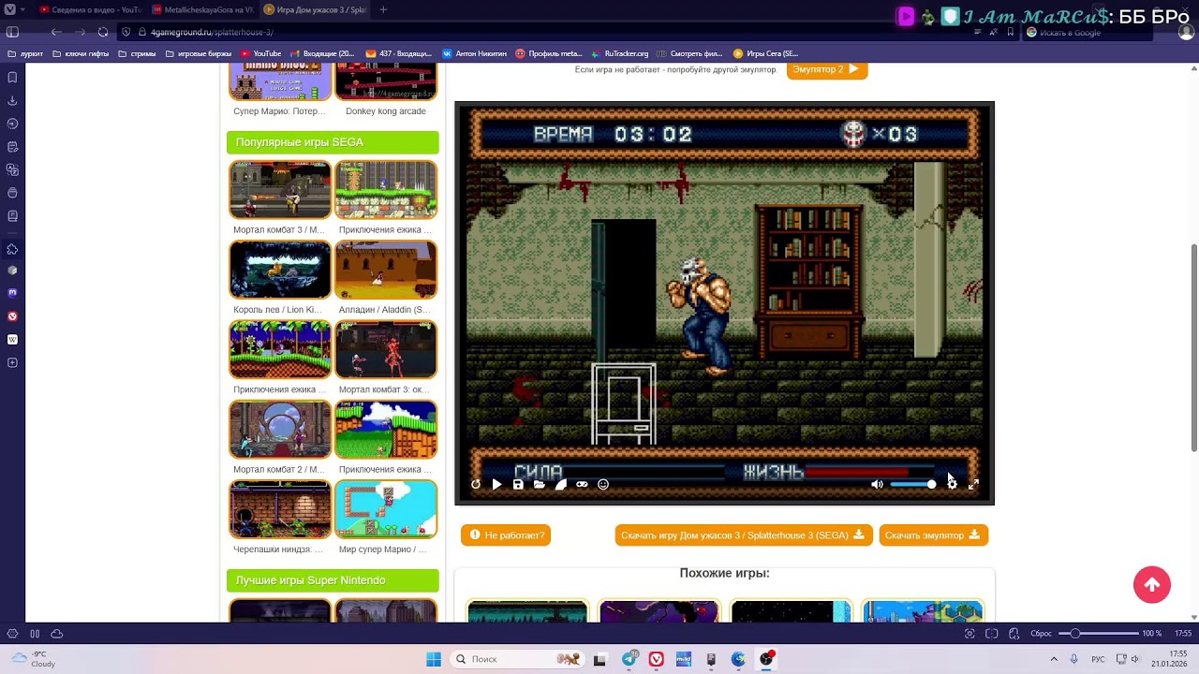Open the downloads panel in the side panel
1199x674 pixels.
[x=12, y=100]
